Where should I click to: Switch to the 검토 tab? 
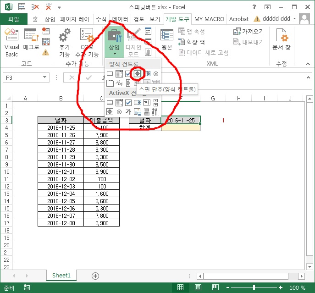(x=139, y=19)
